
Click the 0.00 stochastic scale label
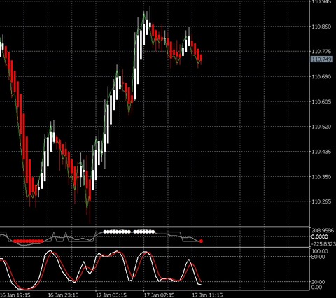coord(317,287)
